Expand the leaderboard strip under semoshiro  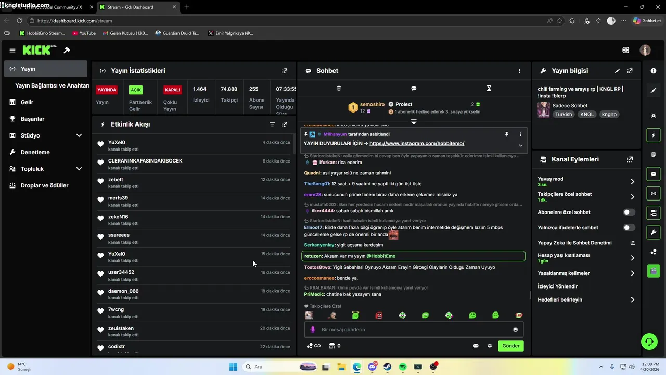click(x=414, y=121)
